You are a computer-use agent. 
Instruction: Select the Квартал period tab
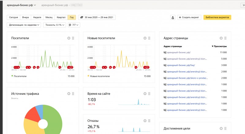point(61,17)
